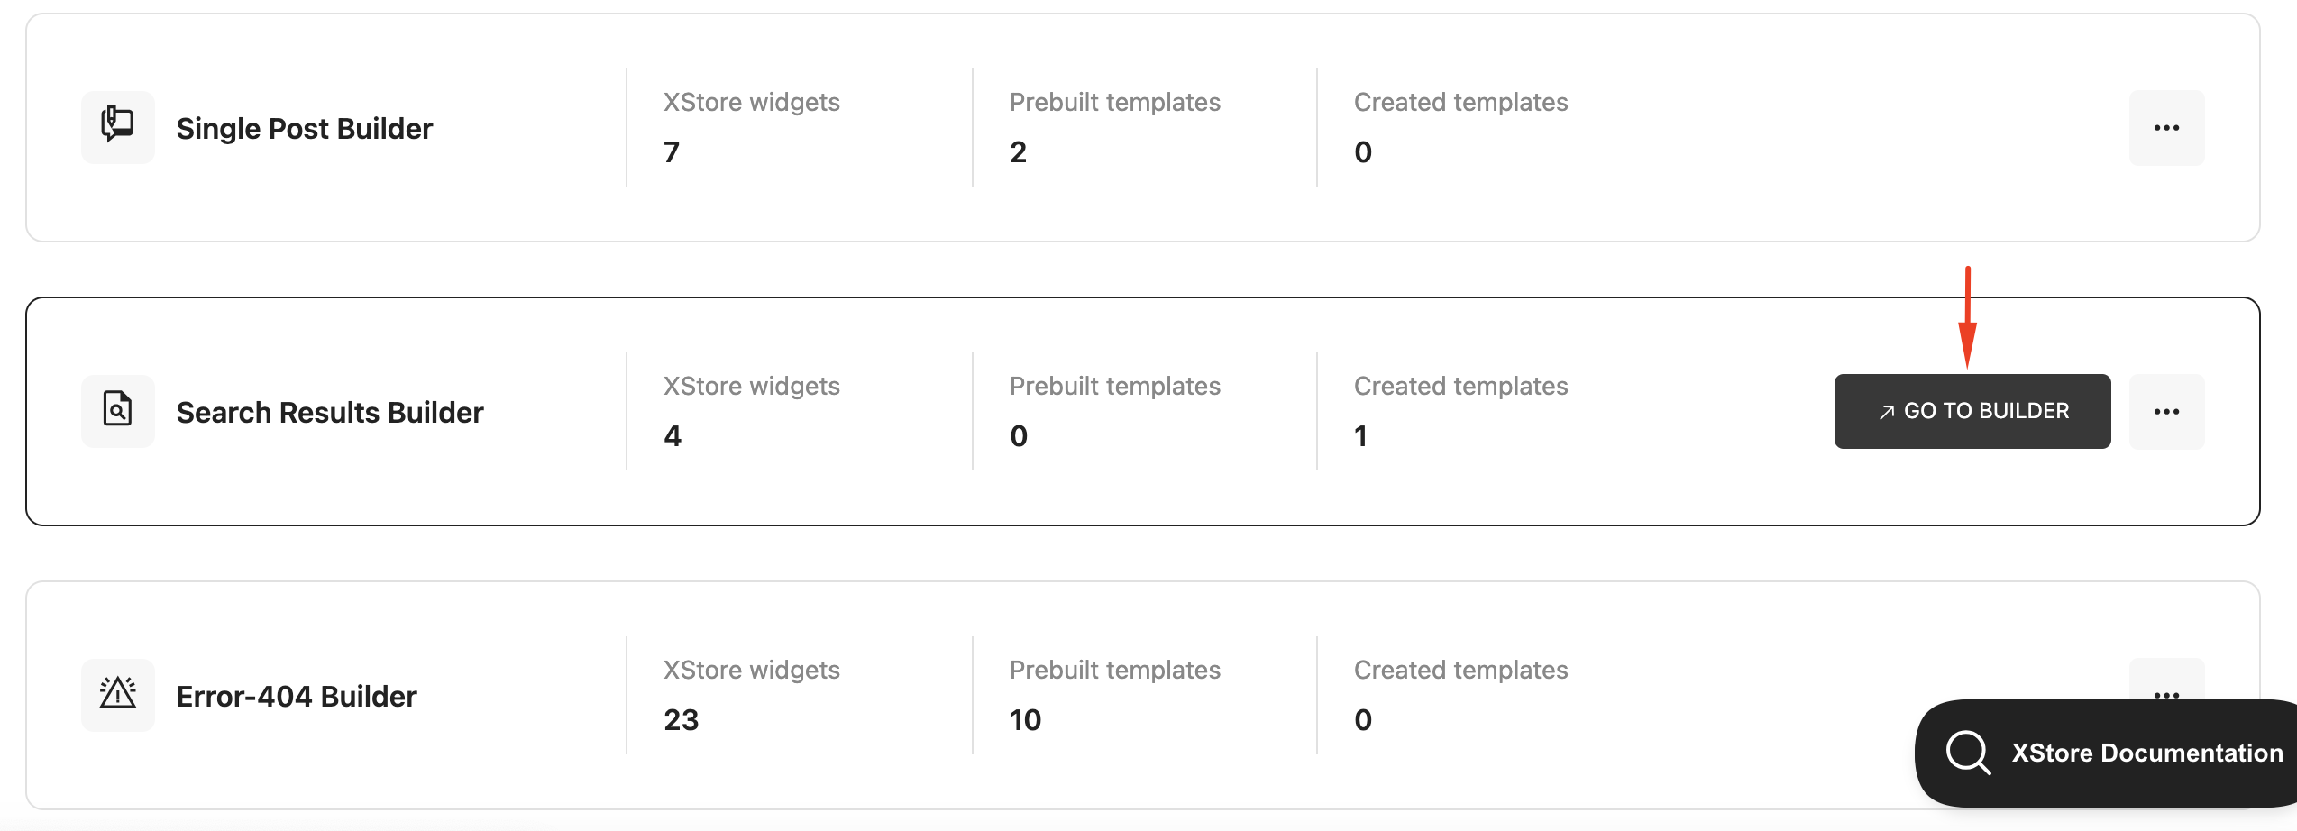Click Created templates label in Search Results row
This screenshot has width=2297, height=831.
tap(1461, 386)
